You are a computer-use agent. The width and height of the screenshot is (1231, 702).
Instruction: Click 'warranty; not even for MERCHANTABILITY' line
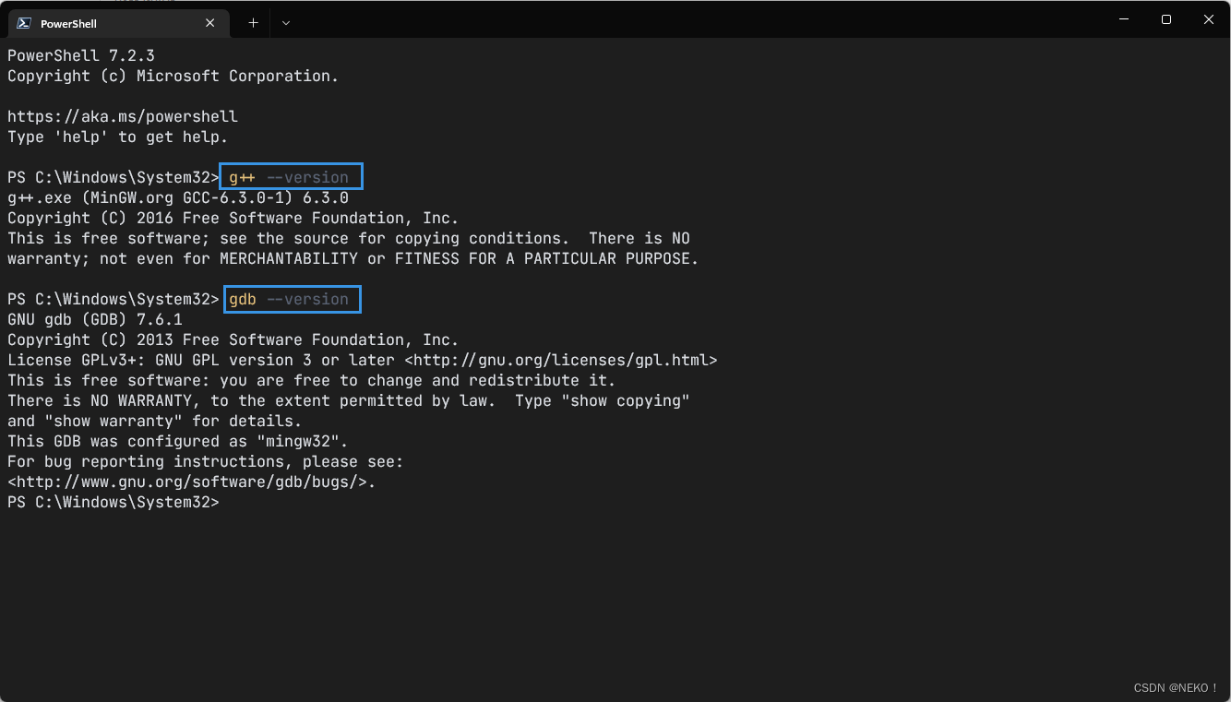click(353, 259)
